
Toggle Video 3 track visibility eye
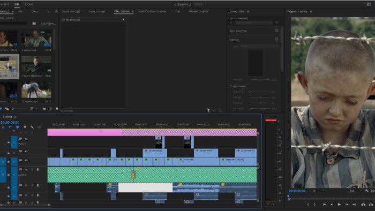pyautogui.click(x=26, y=139)
